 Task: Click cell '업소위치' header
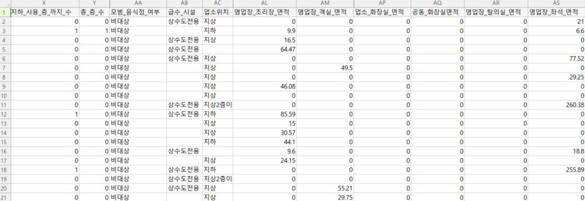click(218, 12)
